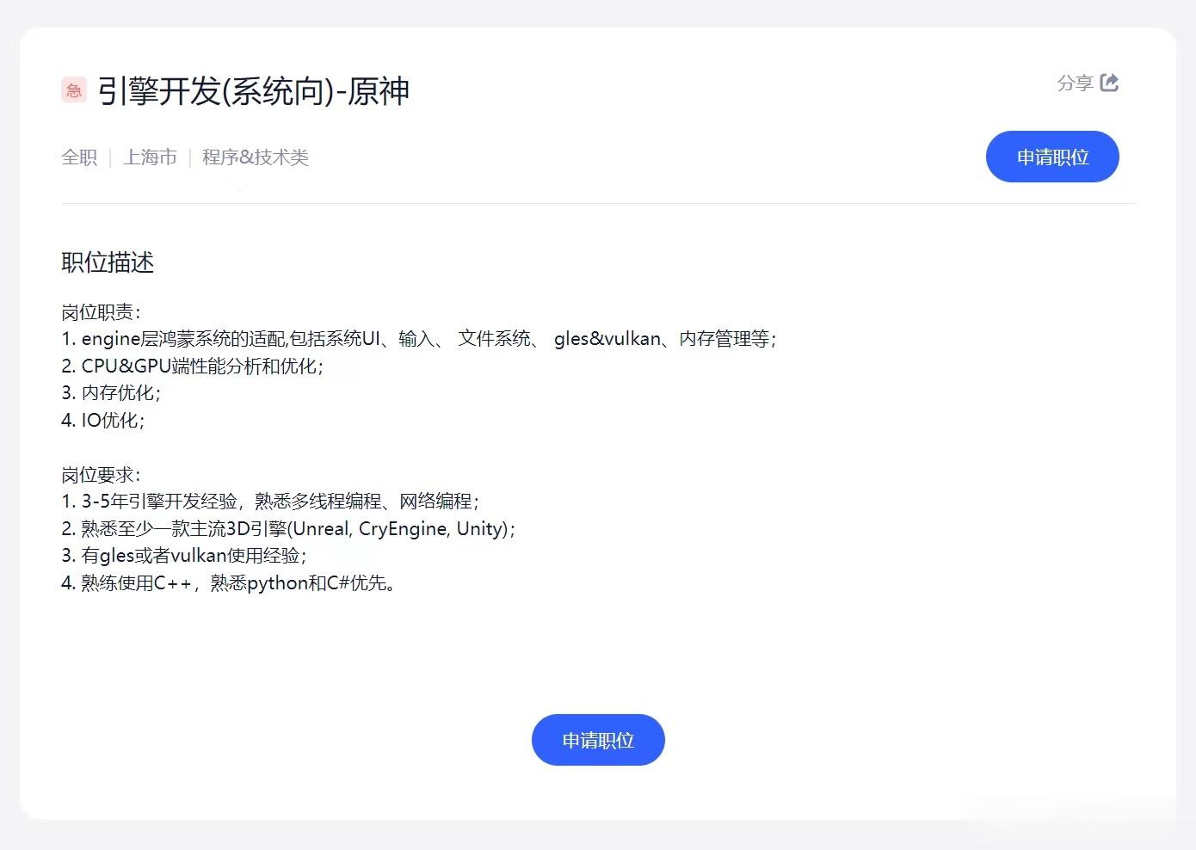Image resolution: width=1196 pixels, height=850 pixels.
Task: Click the 全职 job type tag
Action: click(x=79, y=157)
